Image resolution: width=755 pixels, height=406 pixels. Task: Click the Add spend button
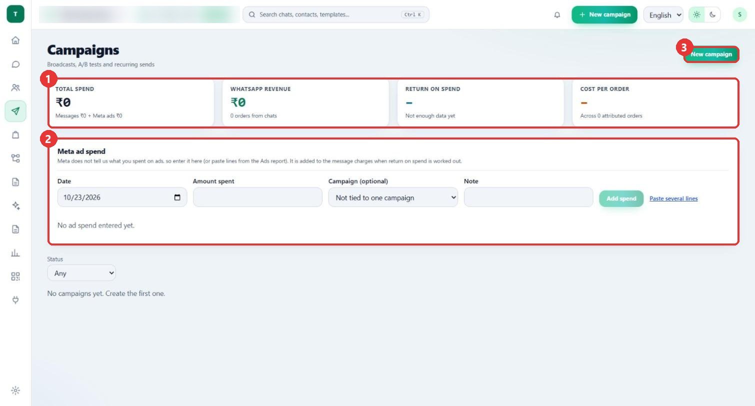[x=621, y=198]
